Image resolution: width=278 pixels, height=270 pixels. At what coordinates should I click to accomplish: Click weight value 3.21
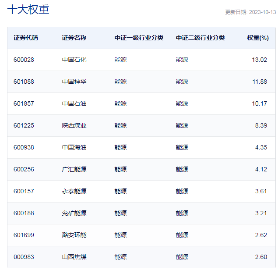[x=261, y=213]
